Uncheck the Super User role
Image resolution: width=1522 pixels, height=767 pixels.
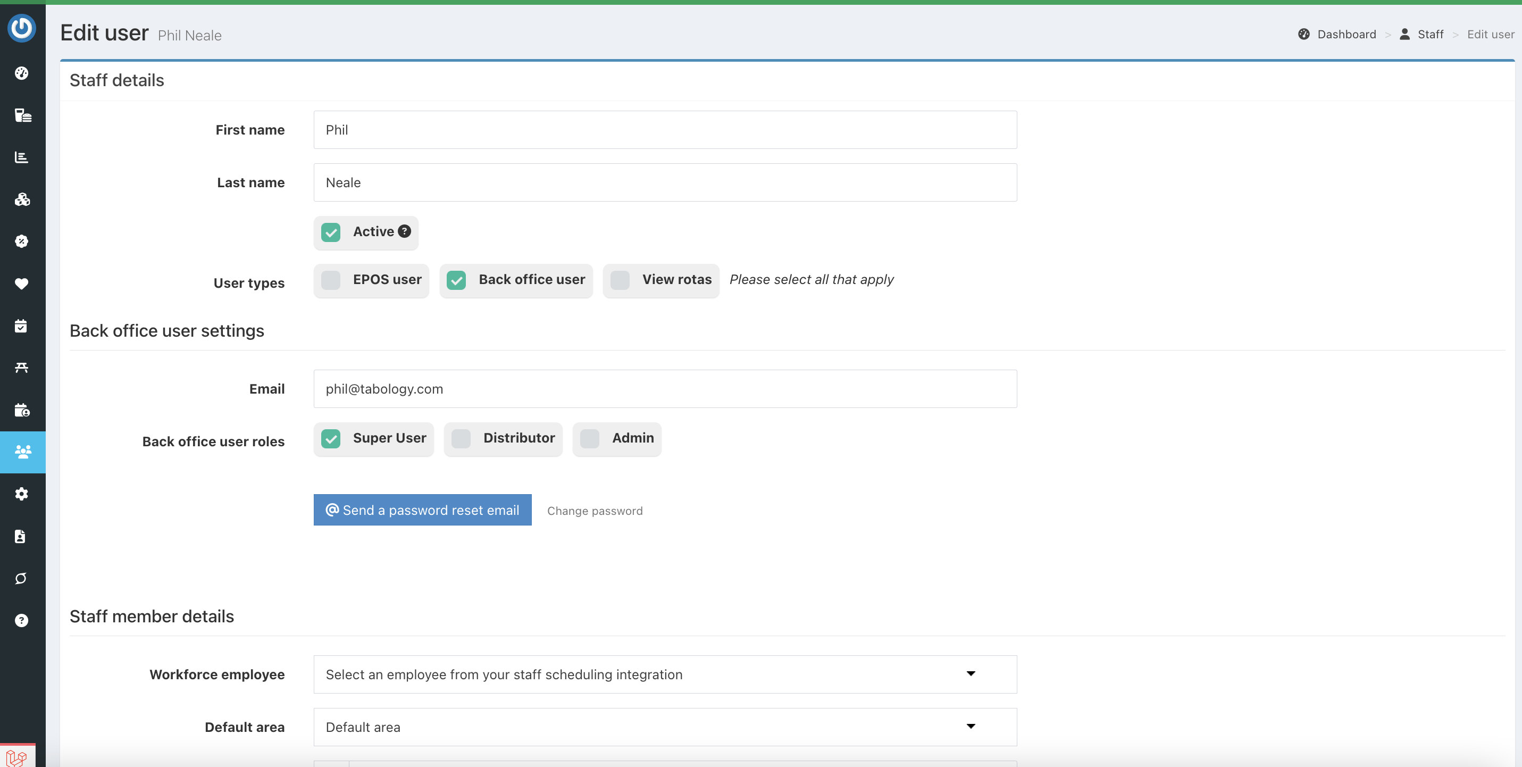pos(331,438)
